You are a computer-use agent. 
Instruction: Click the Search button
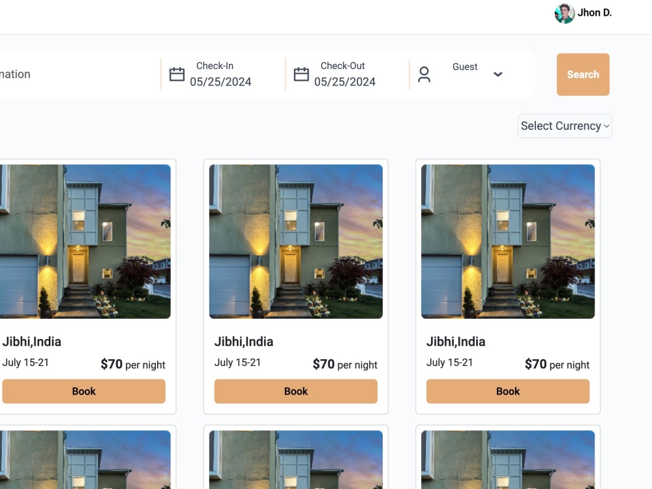click(x=583, y=74)
